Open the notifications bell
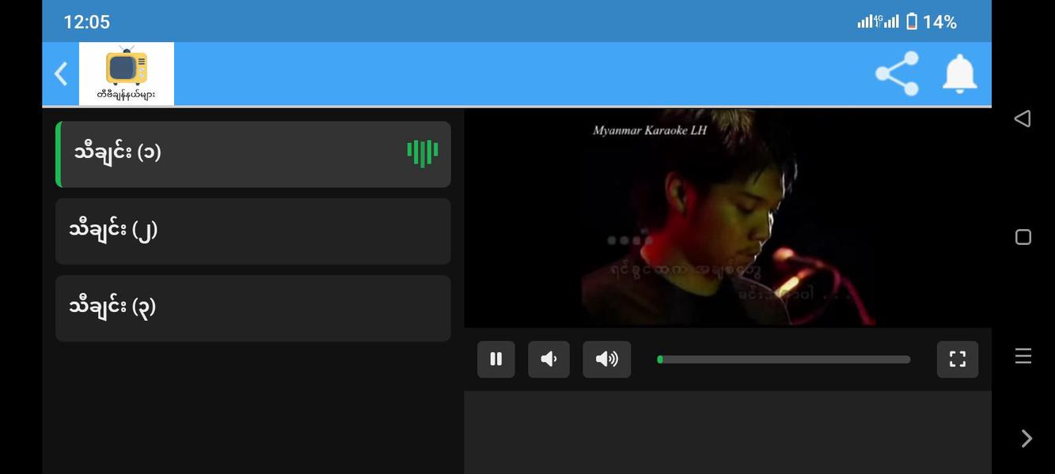Viewport: 1055px width, 474px height. coord(959,72)
